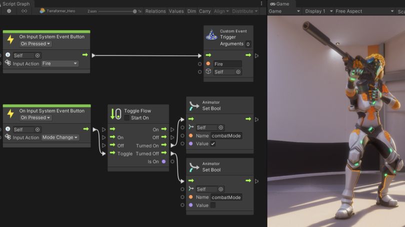Image resolution: width=405 pixels, height=227 pixels.
Task: Click the graph Zoom slider handle
Action: pos(134,11)
